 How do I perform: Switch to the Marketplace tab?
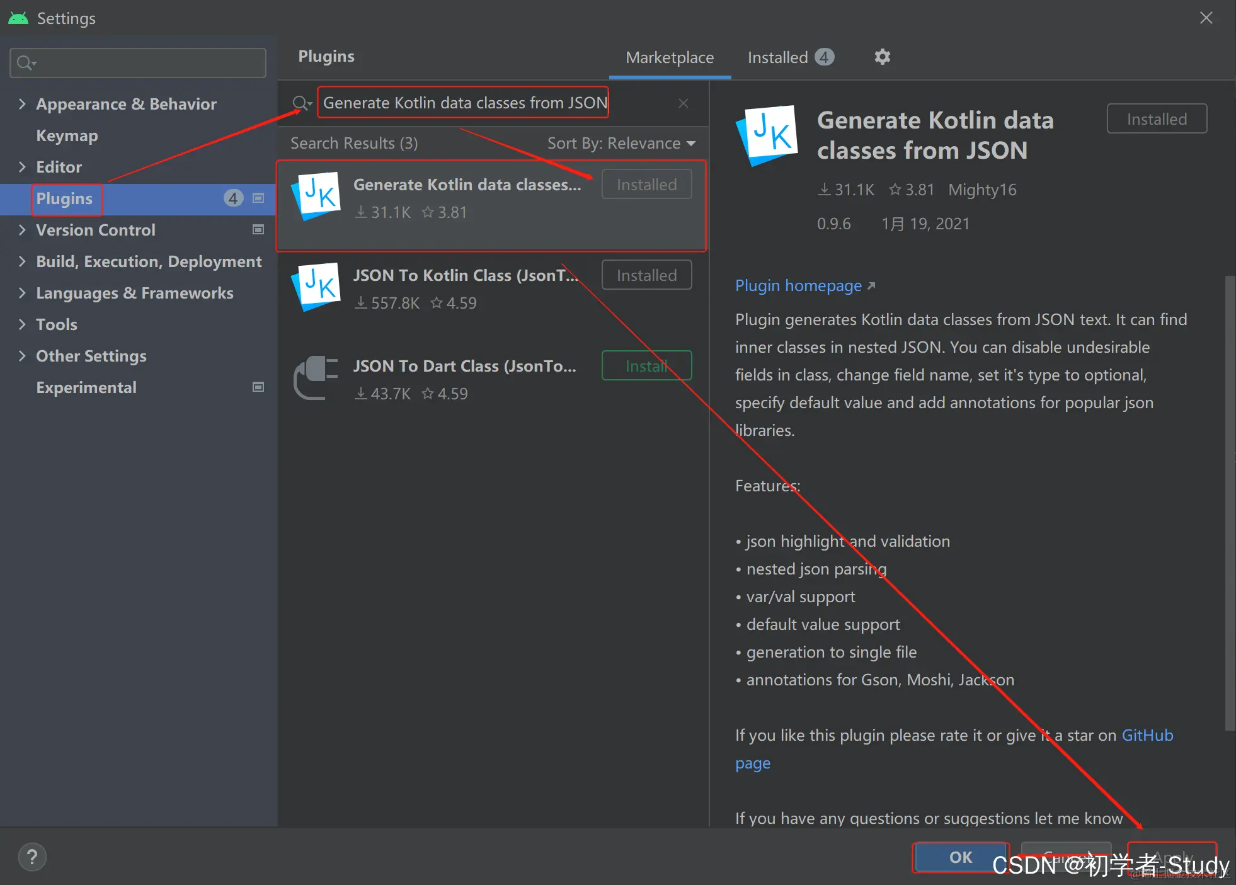point(670,58)
